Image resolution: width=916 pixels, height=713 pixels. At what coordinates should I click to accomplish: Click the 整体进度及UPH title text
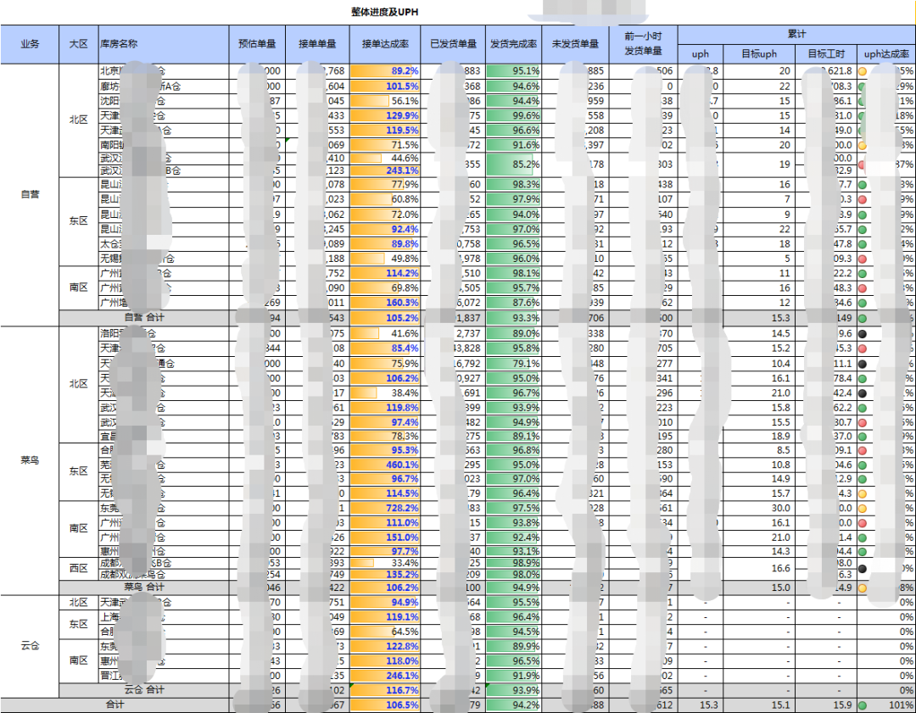click(384, 12)
